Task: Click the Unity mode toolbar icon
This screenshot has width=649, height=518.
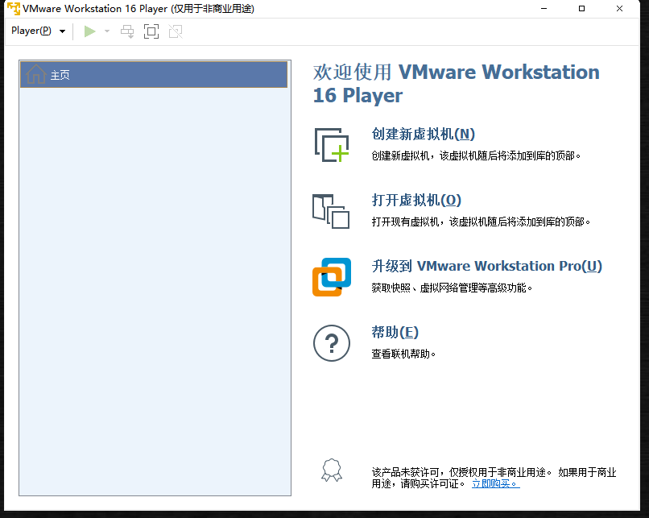Action: [176, 31]
